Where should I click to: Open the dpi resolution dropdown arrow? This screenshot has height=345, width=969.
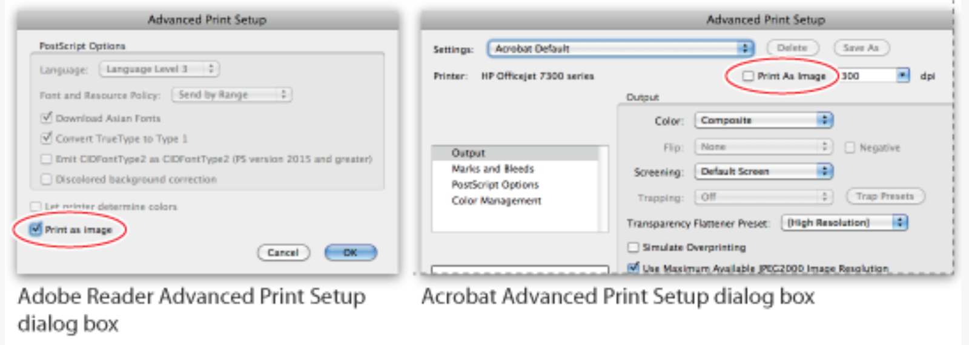(x=903, y=76)
